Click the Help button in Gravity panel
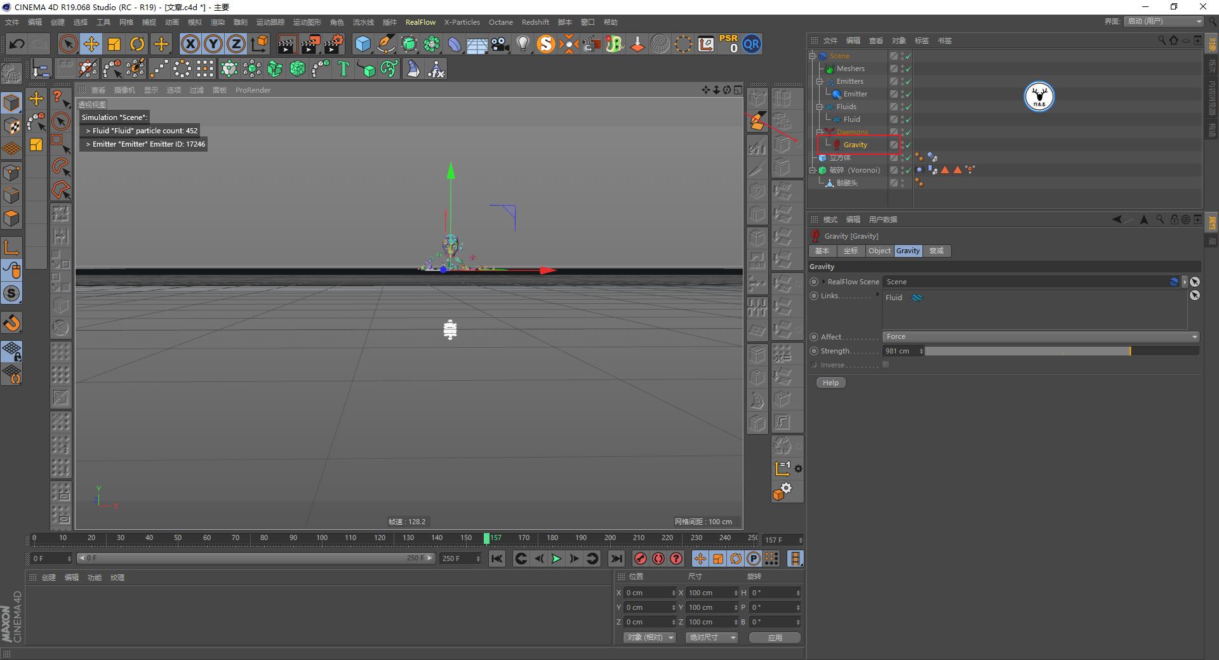1219x660 pixels. 830,382
